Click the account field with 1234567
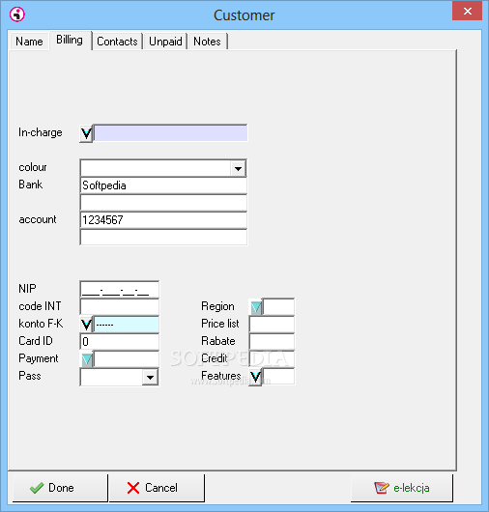Image resolution: width=489 pixels, height=512 pixels. (163, 220)
